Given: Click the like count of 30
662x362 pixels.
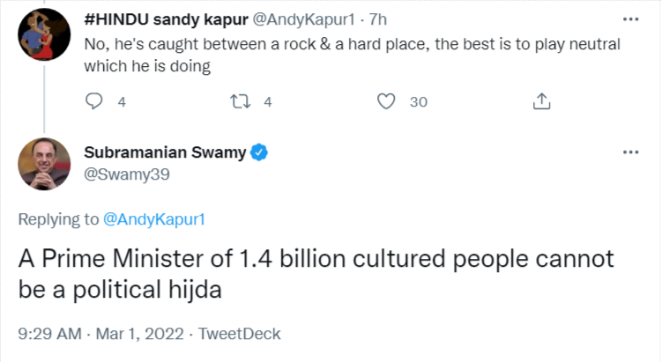Looking at the screenshot, I should 418,102.
